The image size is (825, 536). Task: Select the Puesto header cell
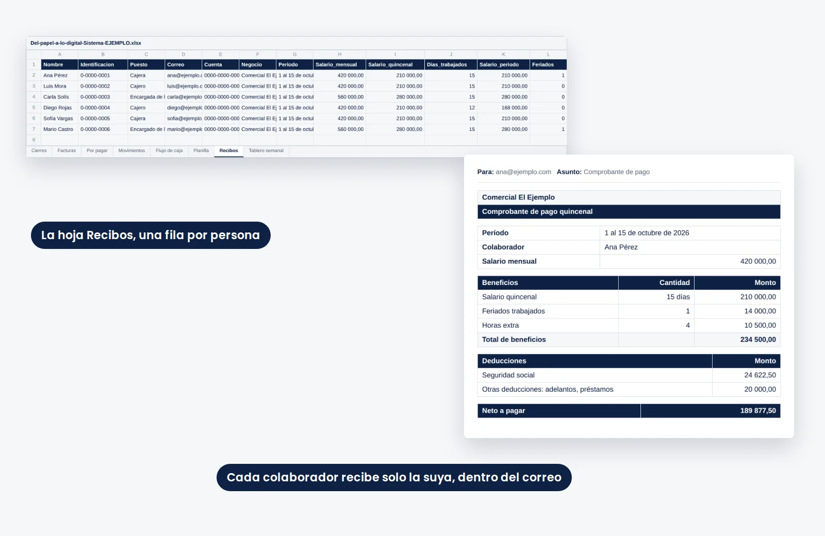pos(146,65)
